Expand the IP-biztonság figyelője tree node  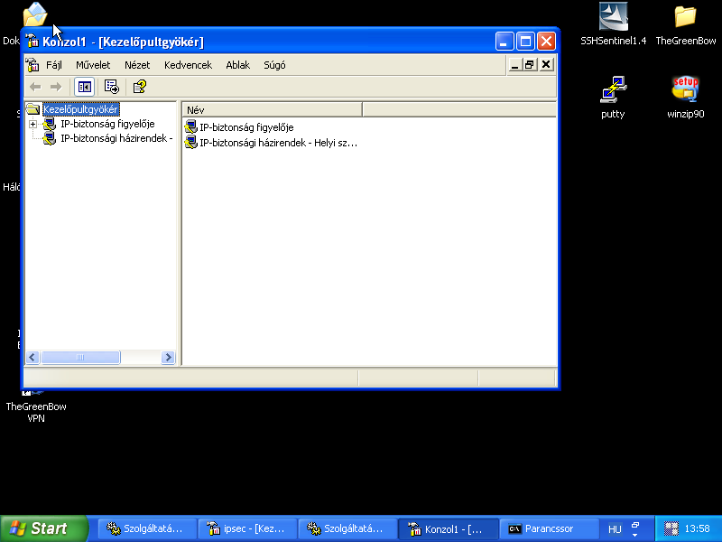[x=32, y=124]
